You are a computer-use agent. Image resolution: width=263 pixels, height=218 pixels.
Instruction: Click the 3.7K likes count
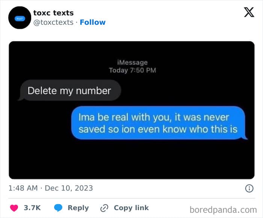pyautogui.click(x=32, y=208)
